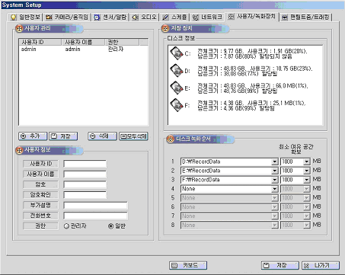Click the F: drive disk icon
The width and height of the screenshot is (345, 275).
point(177,104)
